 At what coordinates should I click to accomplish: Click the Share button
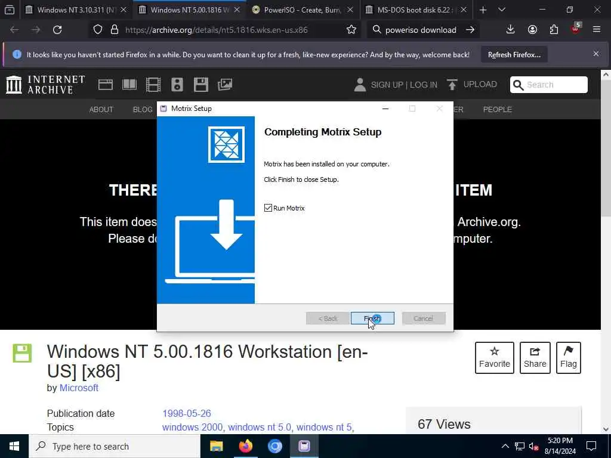click(535, 358)
